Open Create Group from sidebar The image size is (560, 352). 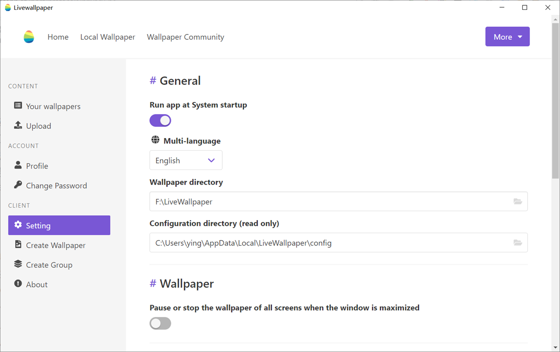click(49, 264)
